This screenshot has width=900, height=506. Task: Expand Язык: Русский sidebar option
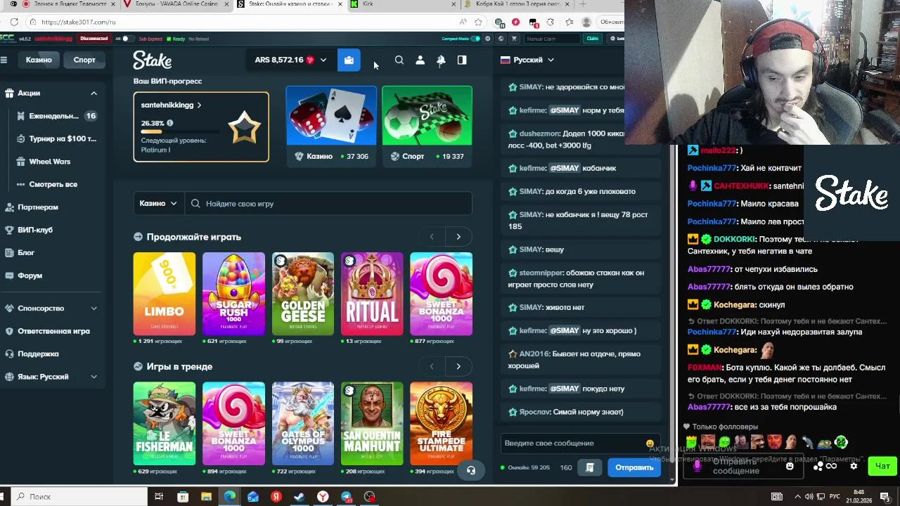[x=94, y=377]
